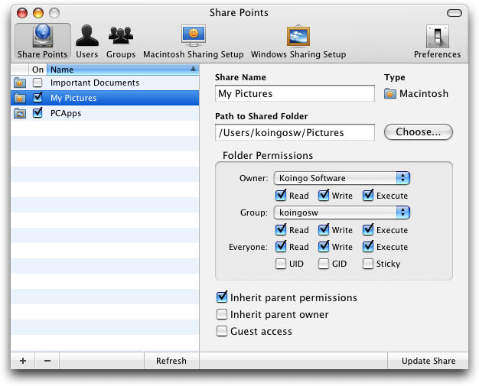Select the PCApps row text
The image size is (479, 386).
tap(66, 113)
